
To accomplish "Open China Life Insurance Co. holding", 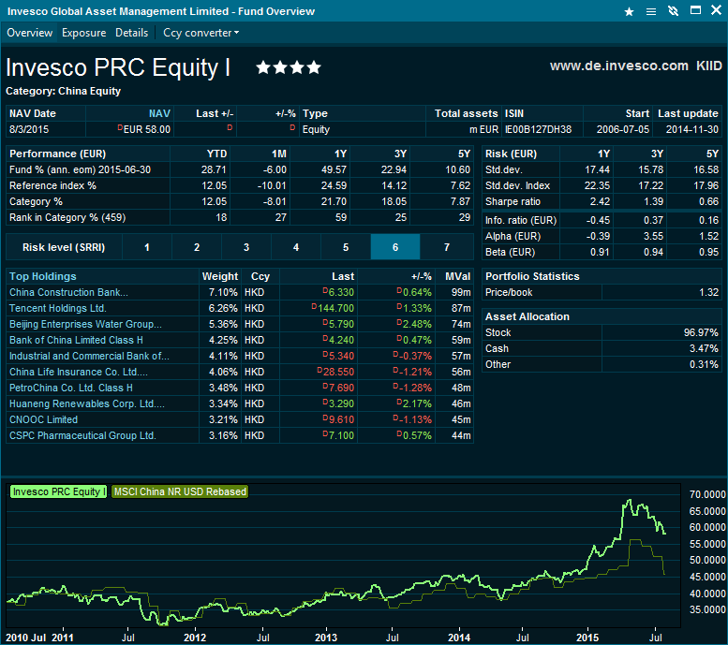I will (79, 372).
